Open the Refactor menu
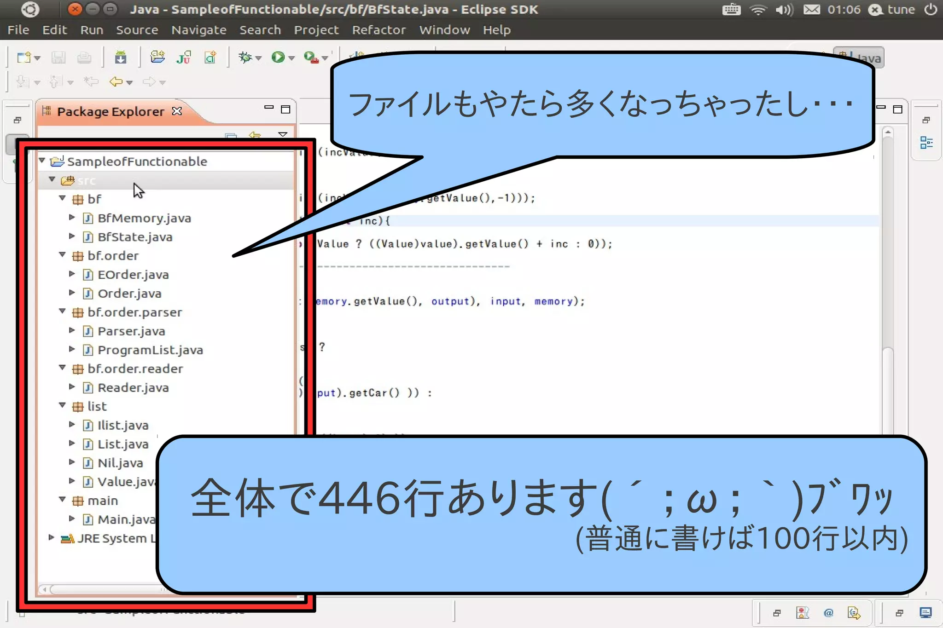The height and width of the screenshot is (628, 943). click(379, 30)
